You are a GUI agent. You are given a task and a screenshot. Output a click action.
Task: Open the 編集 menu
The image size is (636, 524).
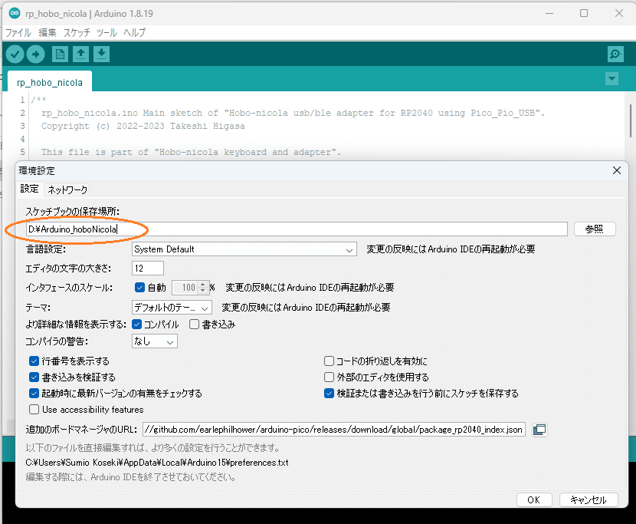47,32
